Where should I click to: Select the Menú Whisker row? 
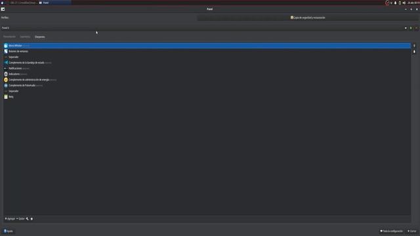coord(207,46)
